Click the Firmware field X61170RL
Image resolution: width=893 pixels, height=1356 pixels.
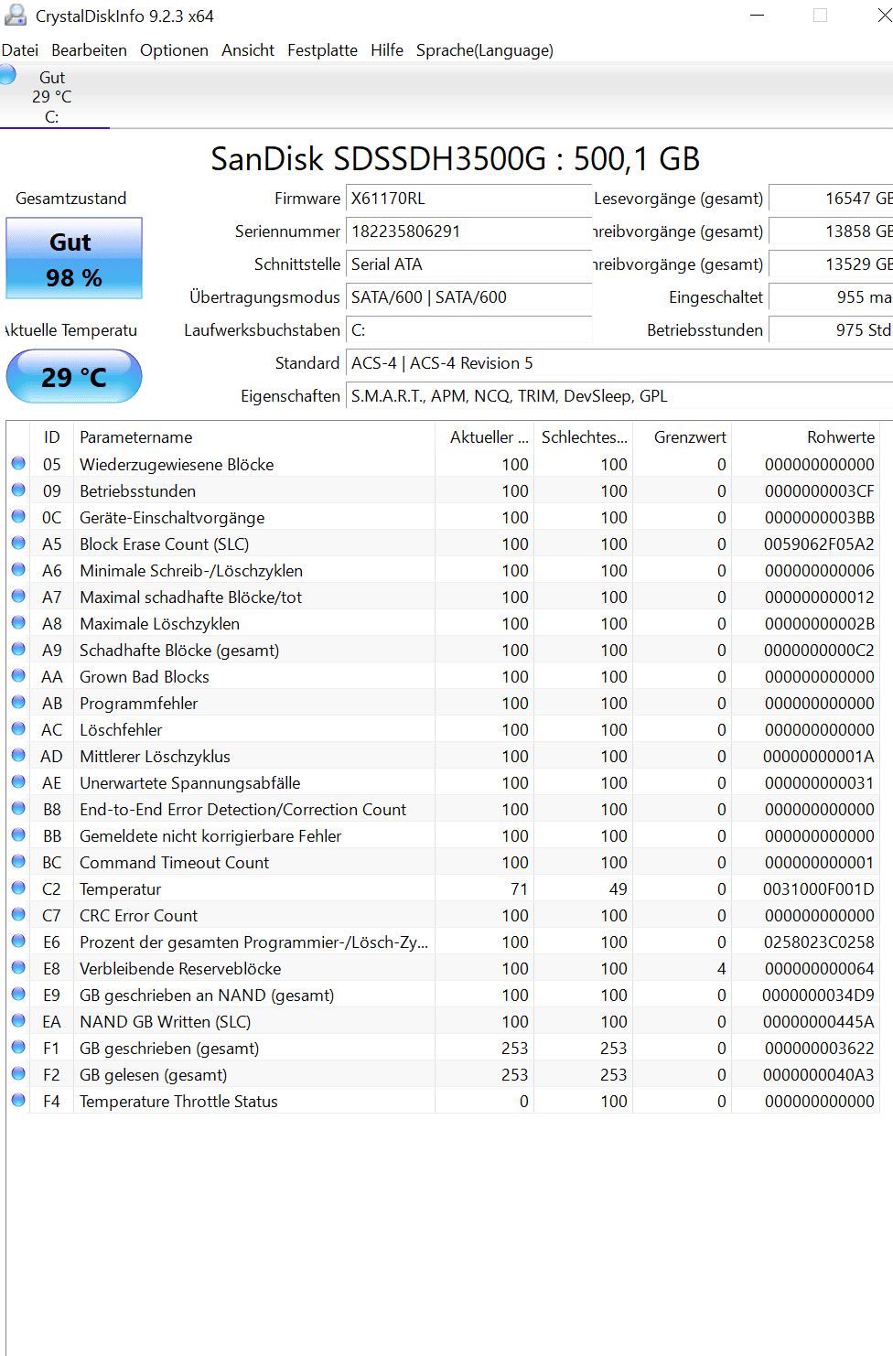click(x=468, y=199)
